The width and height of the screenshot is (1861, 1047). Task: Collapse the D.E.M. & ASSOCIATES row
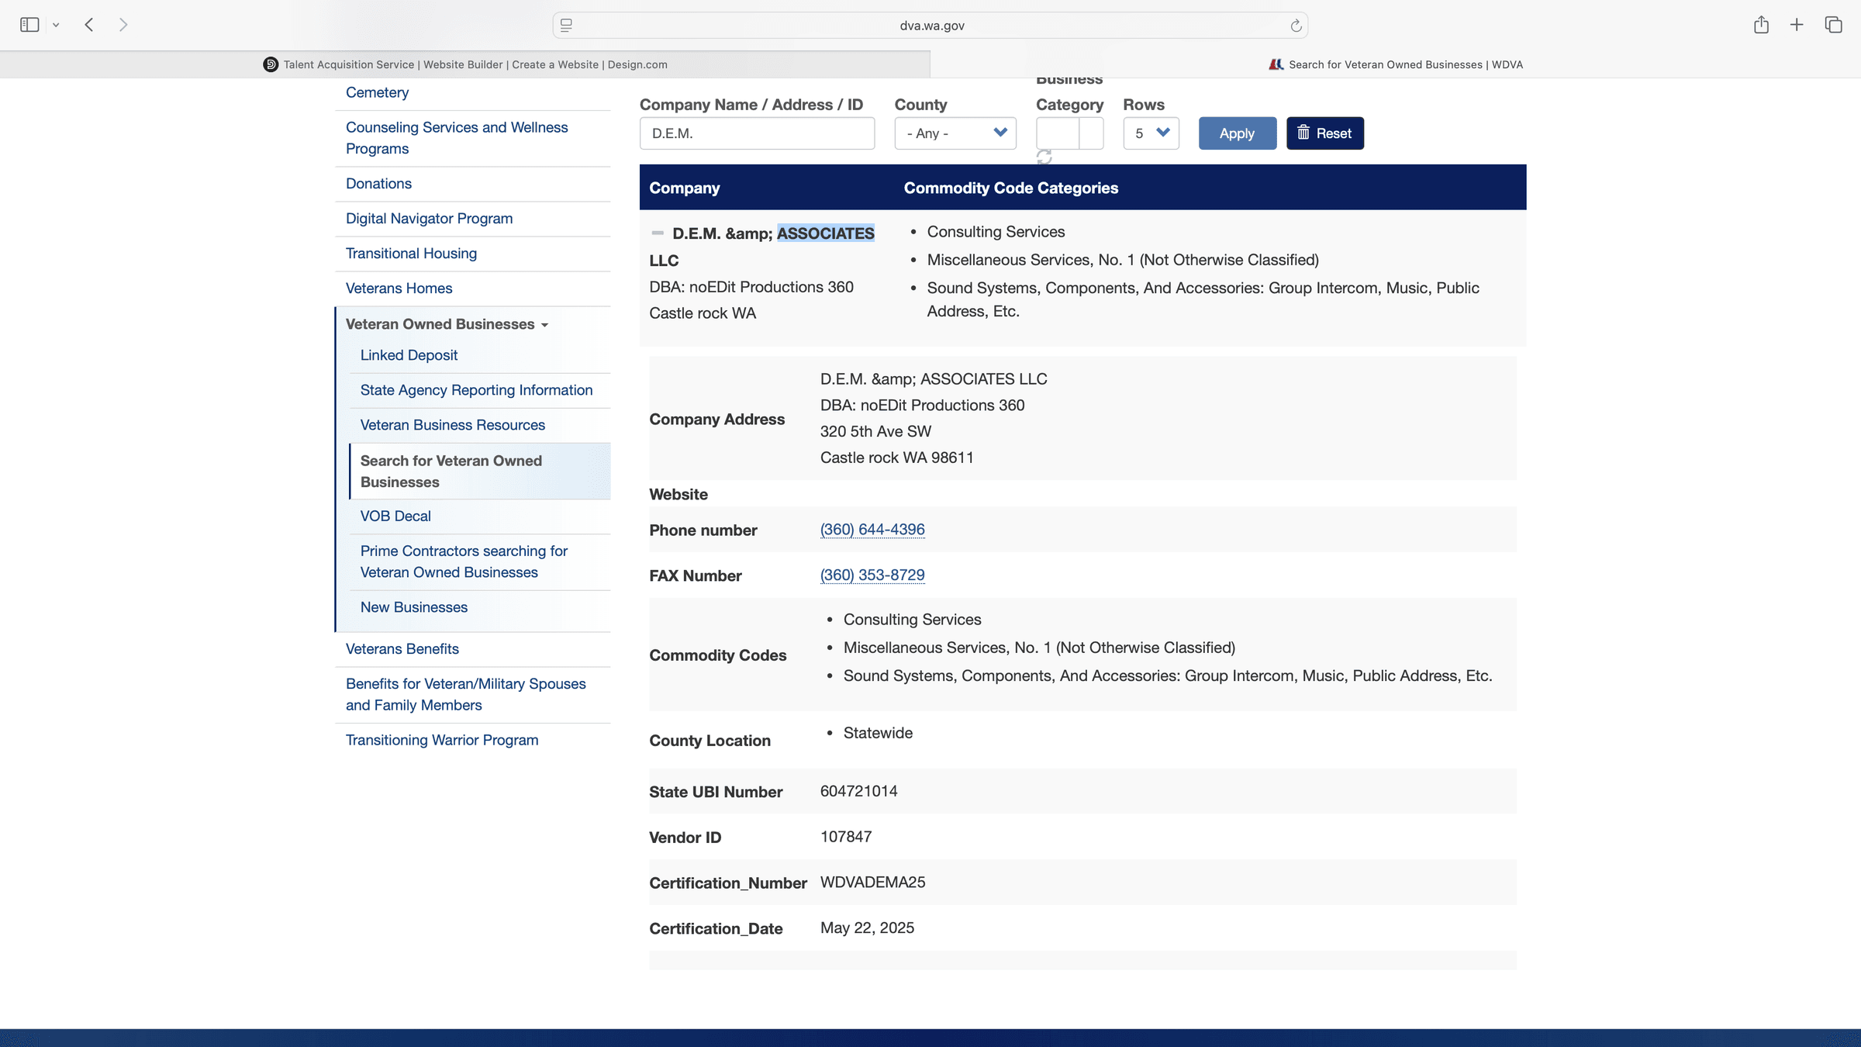coord(658,233)
